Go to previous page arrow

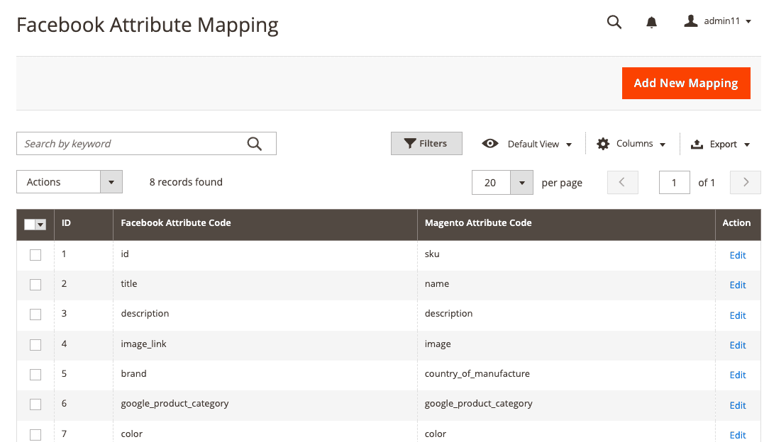coord(622,182)
